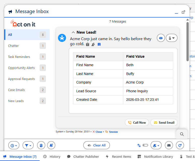Viewport: 195px width, 161px height.
Task: Open the muted bell notifications dropdown
Action: [156, 145]
